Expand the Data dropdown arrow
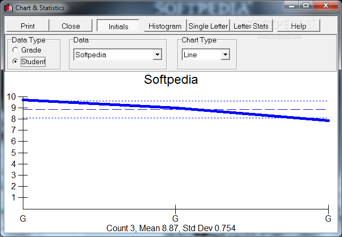 (157, 55)
